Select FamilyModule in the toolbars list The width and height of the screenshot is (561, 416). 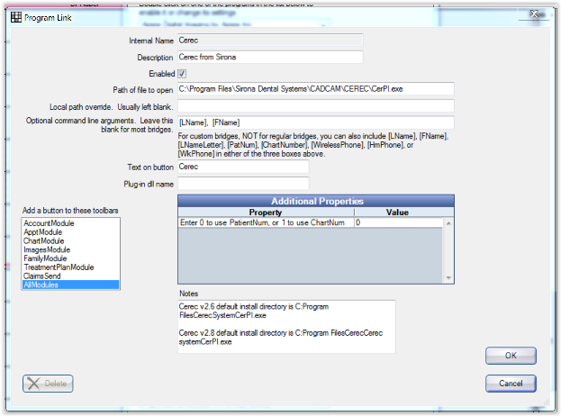coord(70,258)
